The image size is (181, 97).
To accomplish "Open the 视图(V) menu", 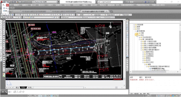I will pyautogui.click(x=25, y=5).
